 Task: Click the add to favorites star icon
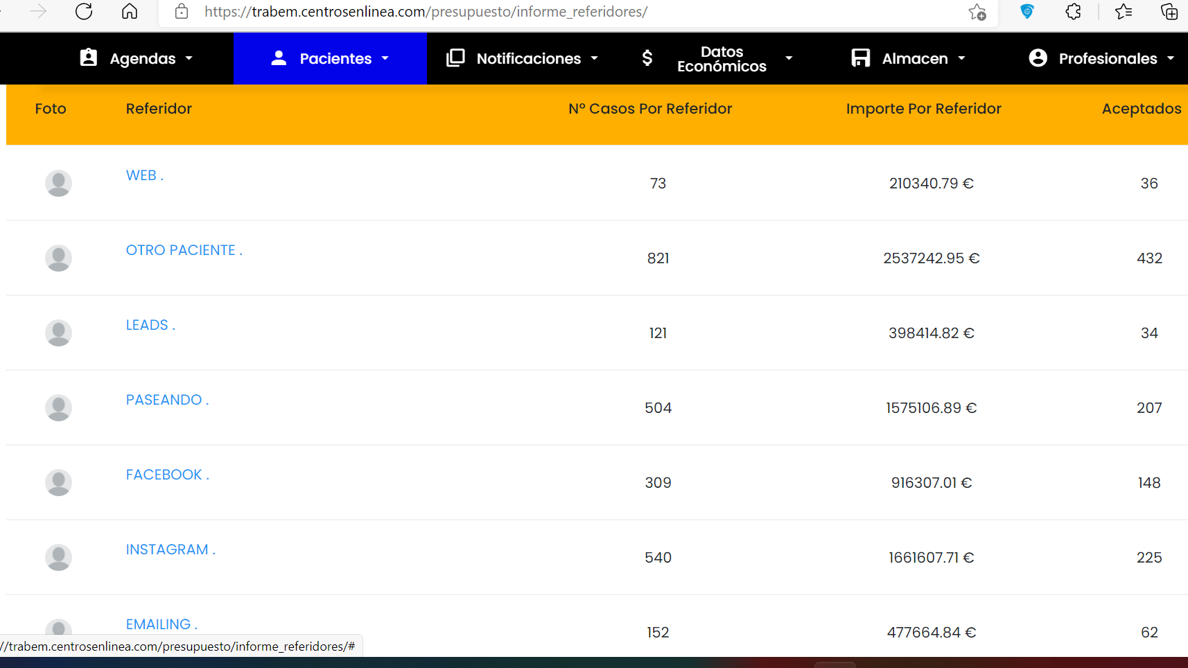[x=977, y=12]
